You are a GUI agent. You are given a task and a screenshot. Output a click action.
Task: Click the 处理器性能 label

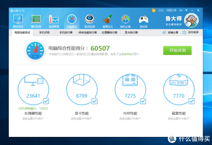pos(33,113)
